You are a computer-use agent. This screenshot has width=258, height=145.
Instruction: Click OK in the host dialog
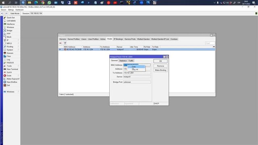[160, 61]
